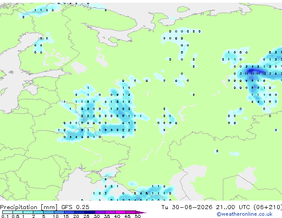282x218 pixels.
Task: Click the 1–2 mm legend color
Action: [28, 212]
